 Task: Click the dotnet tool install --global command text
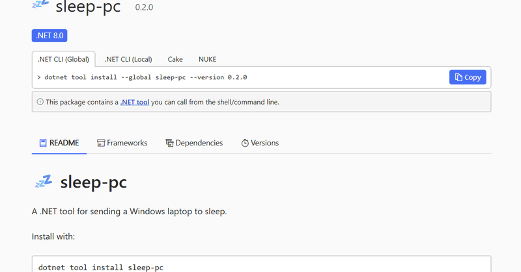coord(145,77)
